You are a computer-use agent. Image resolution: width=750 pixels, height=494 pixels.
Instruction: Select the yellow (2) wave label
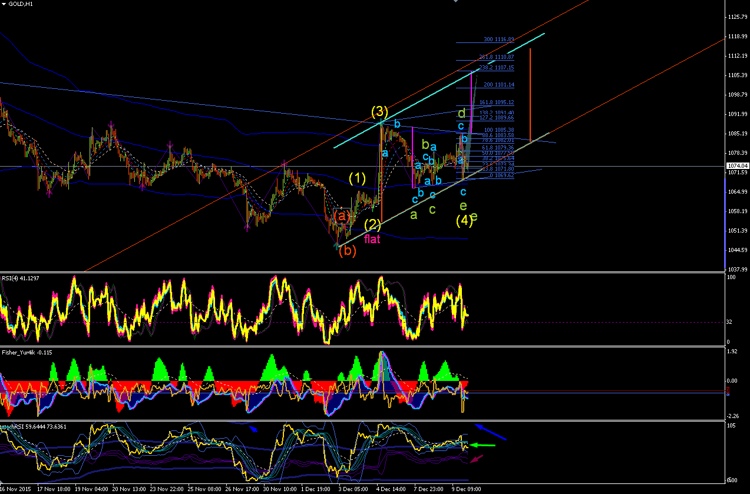pos(373,224)
